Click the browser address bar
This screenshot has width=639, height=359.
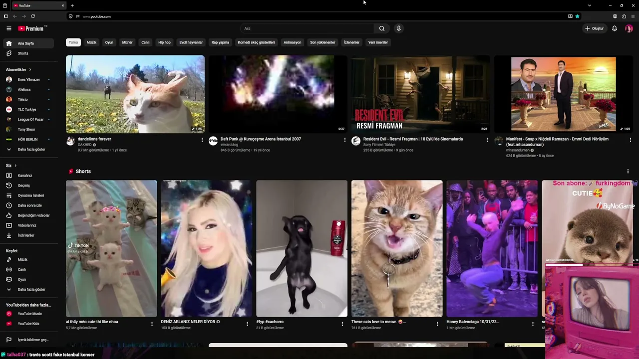pyautogui.click(x=319, y=16)
